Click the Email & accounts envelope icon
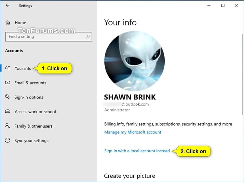Screen dimensions: 244x182 coord(7,83)
